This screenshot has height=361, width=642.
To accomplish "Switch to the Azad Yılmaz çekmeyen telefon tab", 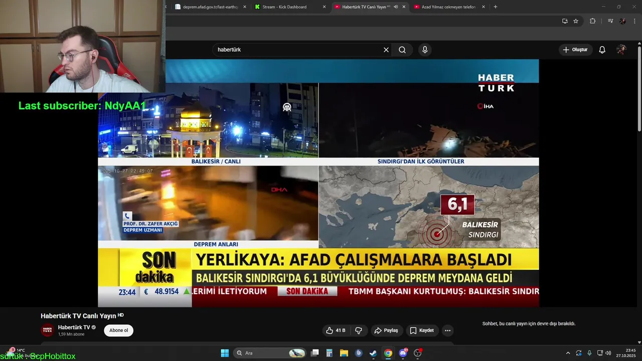I will [448, 7].
